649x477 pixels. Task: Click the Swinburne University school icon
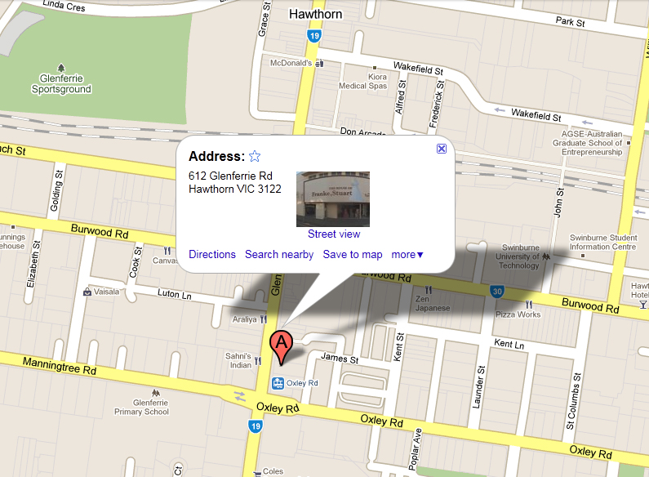point(546,256)
